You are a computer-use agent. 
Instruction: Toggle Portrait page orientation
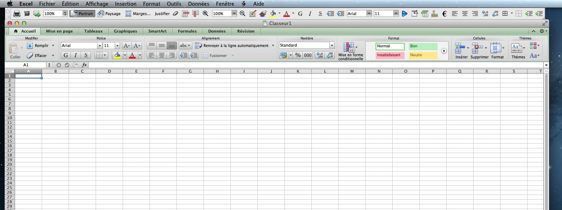click(82, 14)
